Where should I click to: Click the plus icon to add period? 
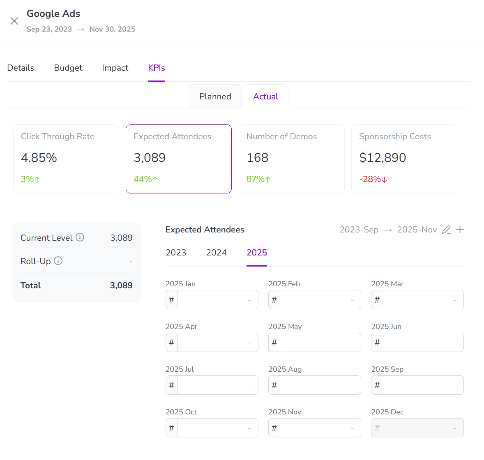point(460,230)
